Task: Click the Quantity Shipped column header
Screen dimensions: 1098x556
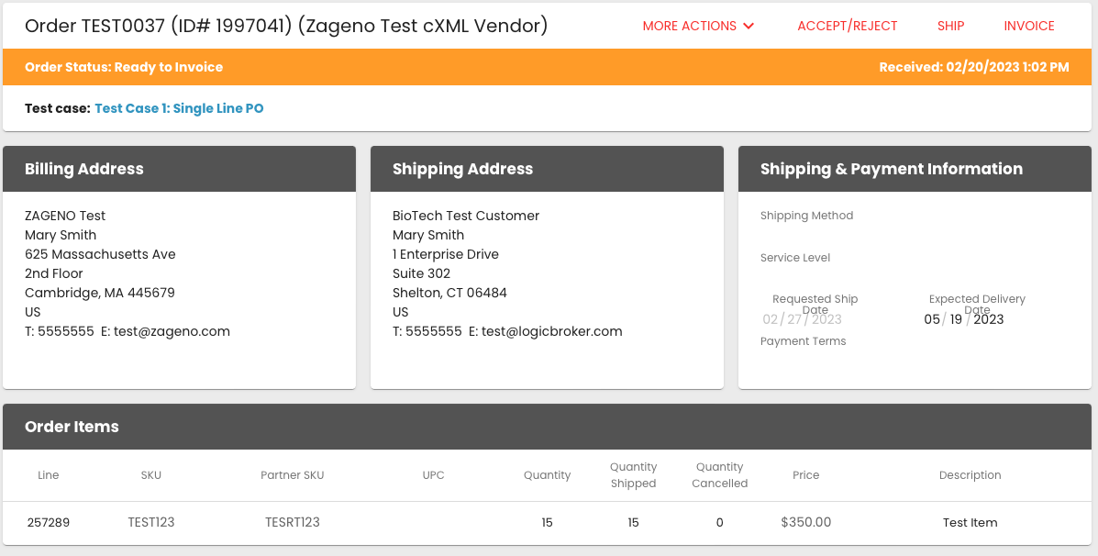Action: pos(633,475)
